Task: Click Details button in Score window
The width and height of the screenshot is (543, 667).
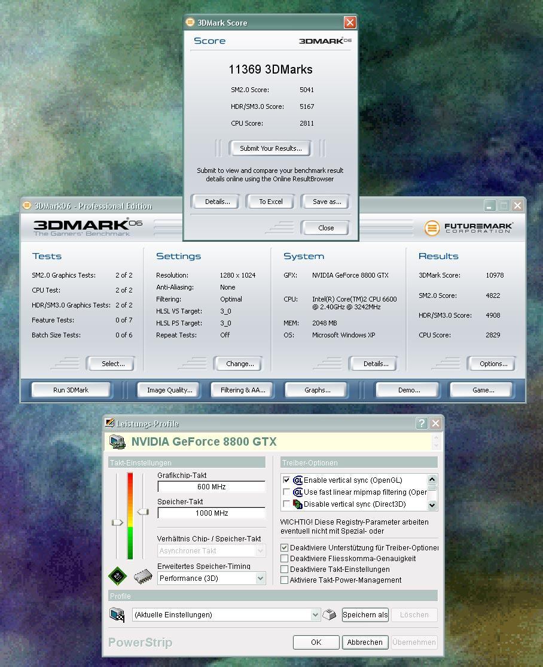Action: (217, 202)
